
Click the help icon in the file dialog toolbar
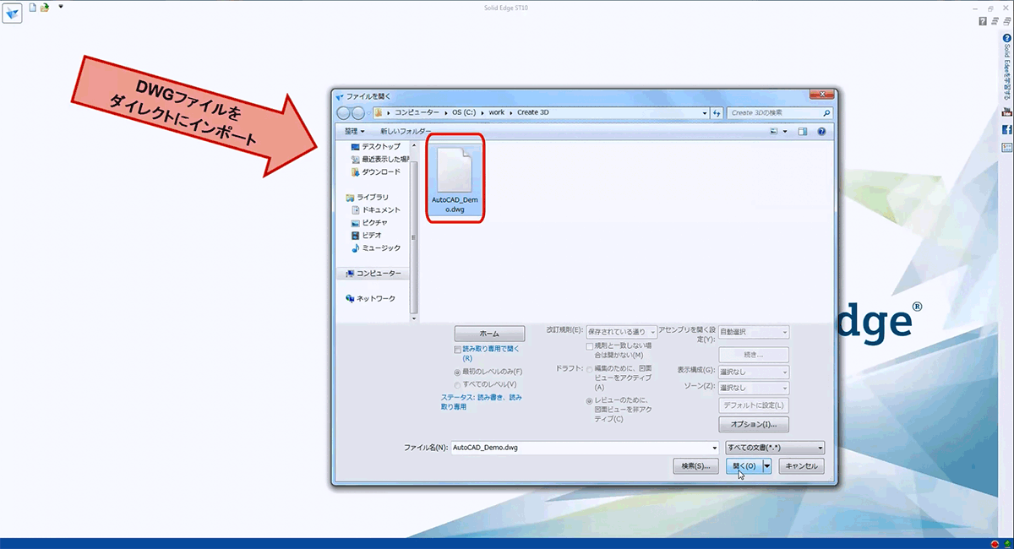point(820,132)
